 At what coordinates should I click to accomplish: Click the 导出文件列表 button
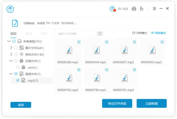(x=117, y=103)
